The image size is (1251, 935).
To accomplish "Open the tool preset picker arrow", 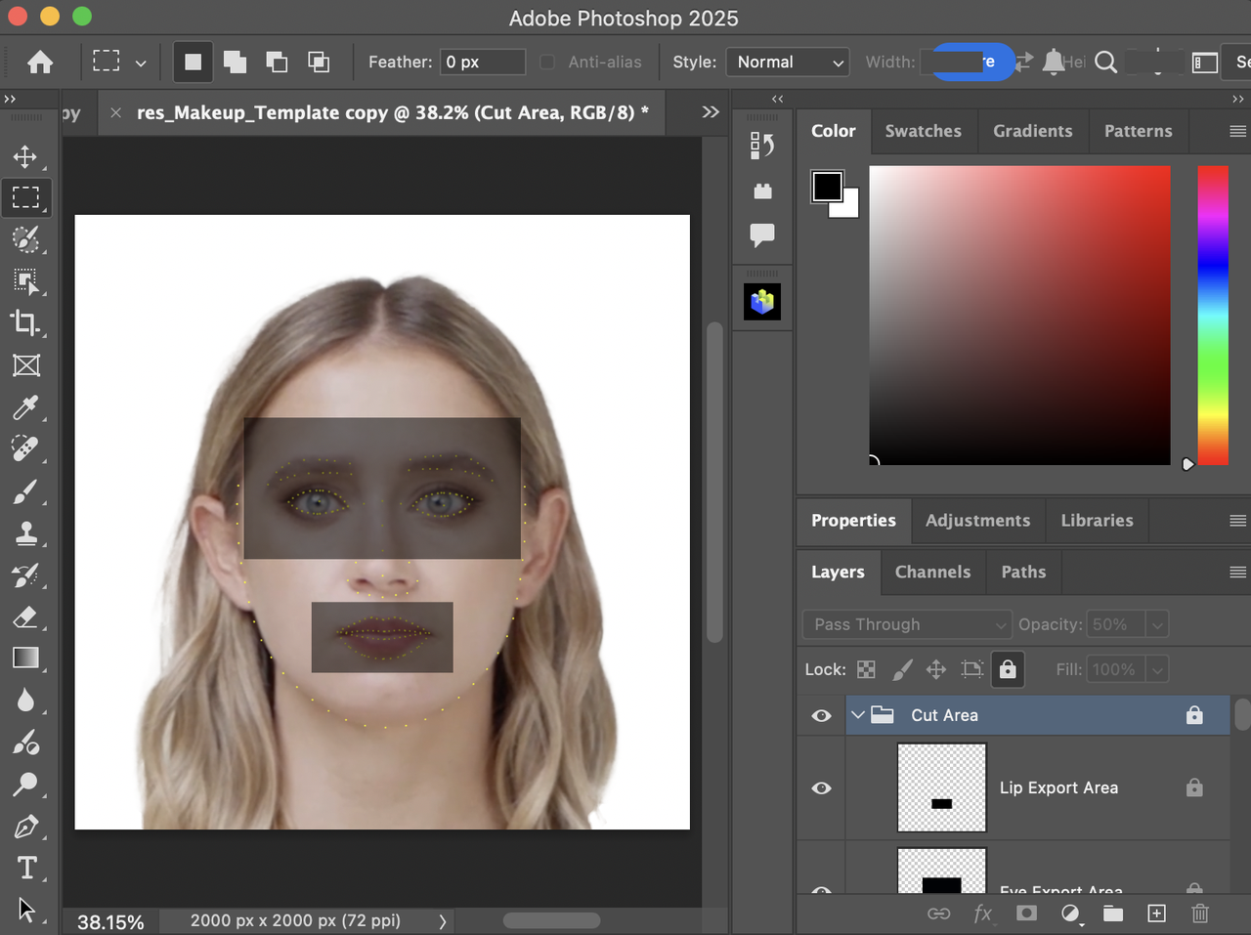I will pyautogui.click(x=141, y=64).
